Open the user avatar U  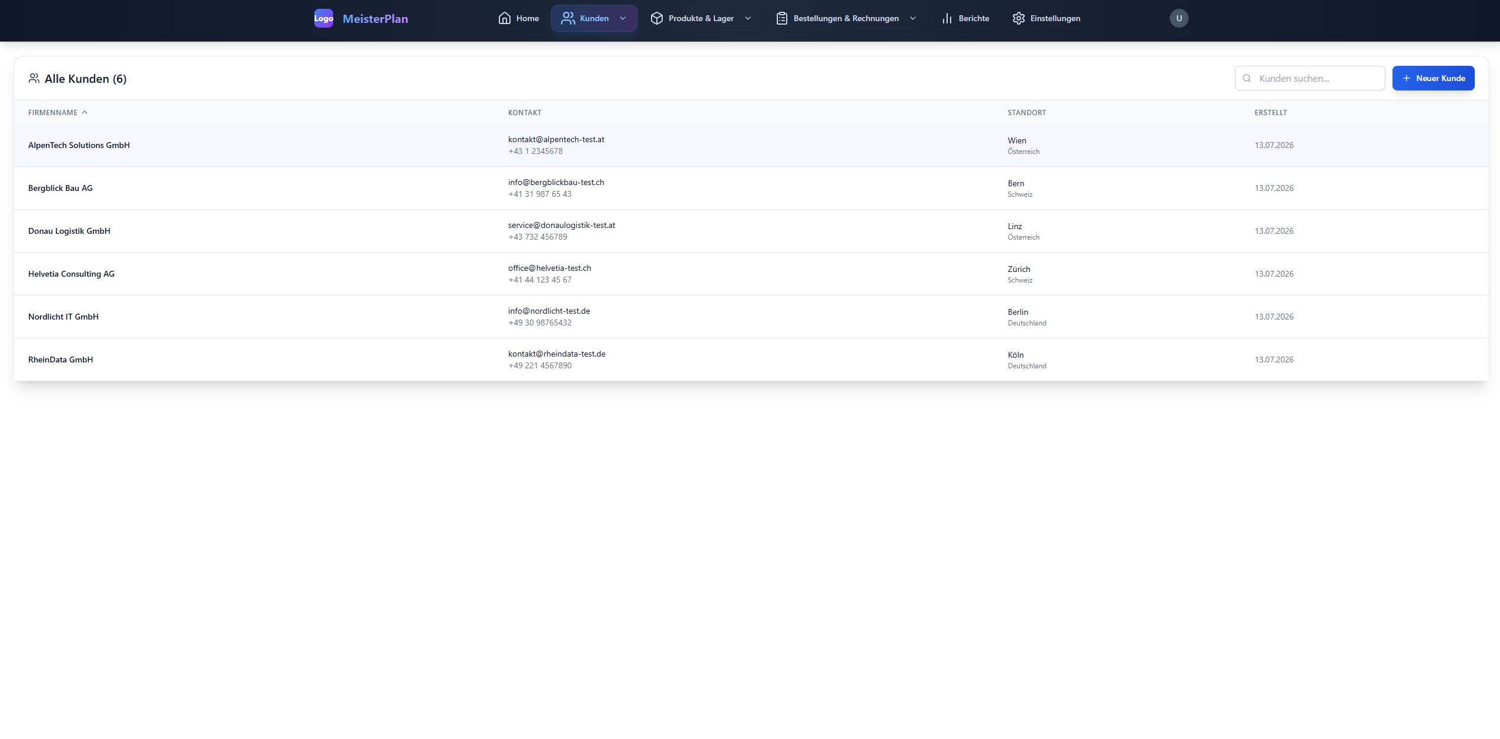point(1179,18)
